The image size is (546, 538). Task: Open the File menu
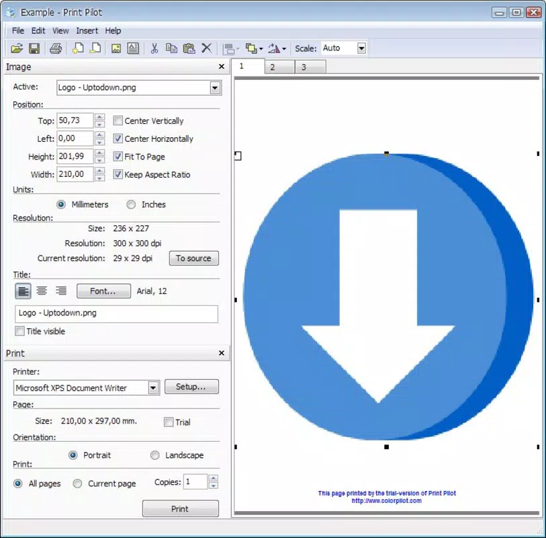pos(17,31)
